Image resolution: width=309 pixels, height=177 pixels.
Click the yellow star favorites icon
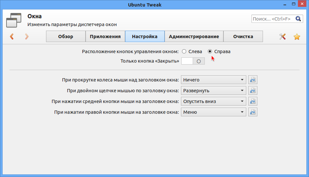297,37
